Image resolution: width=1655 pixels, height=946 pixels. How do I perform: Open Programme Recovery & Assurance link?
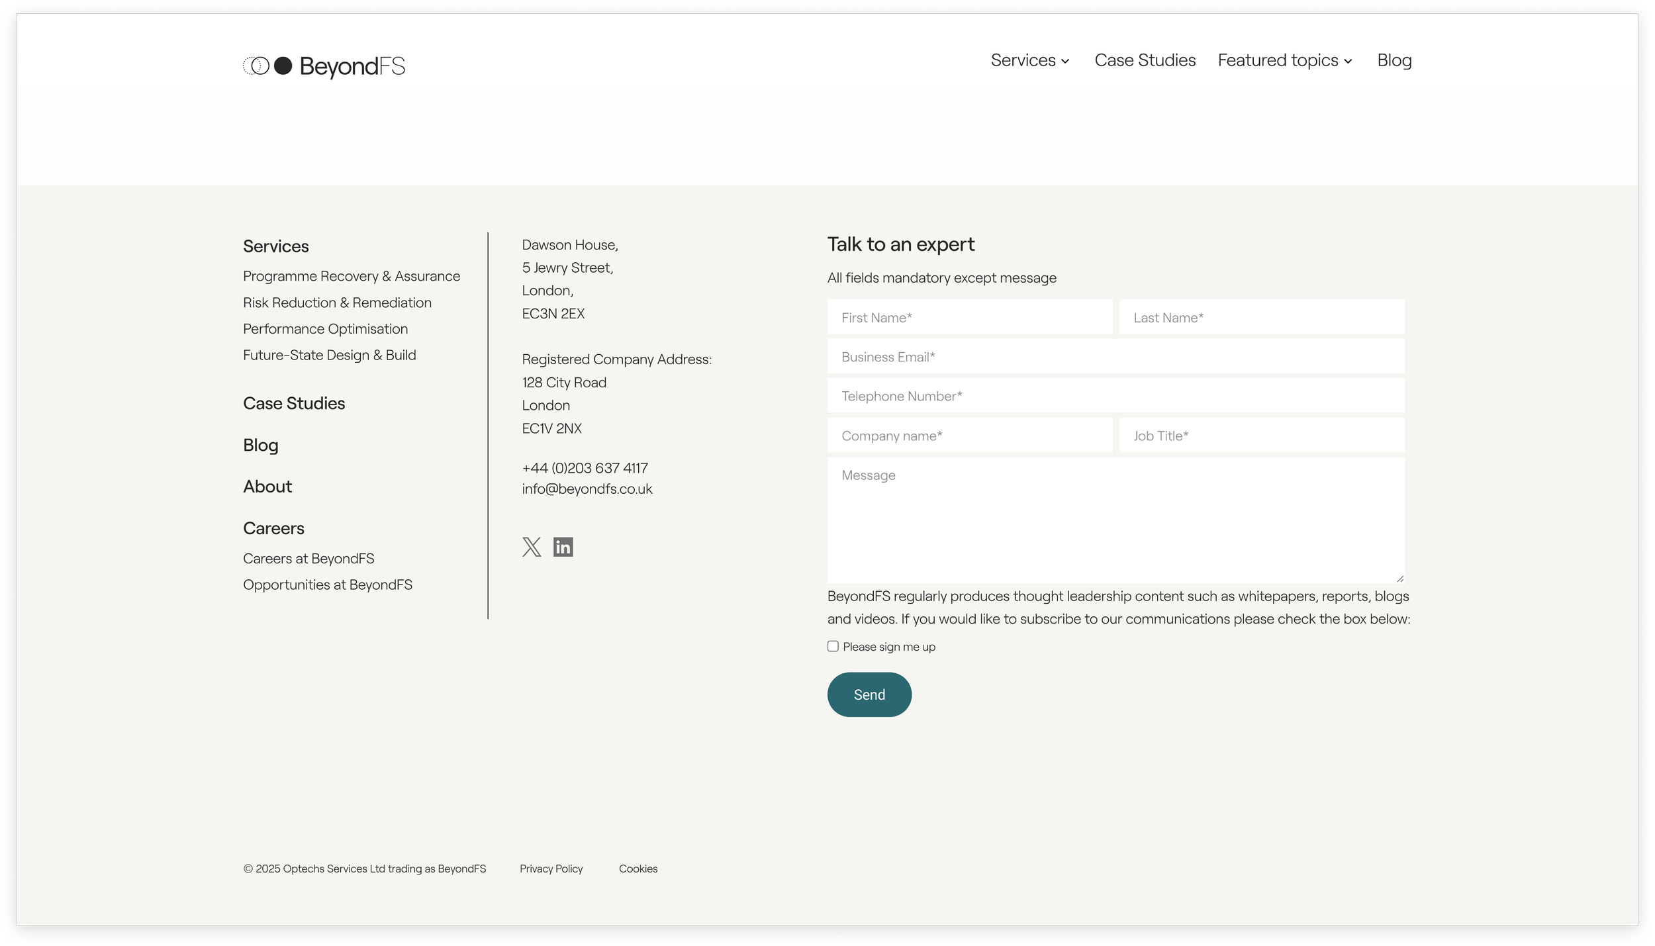coord(351,276)
